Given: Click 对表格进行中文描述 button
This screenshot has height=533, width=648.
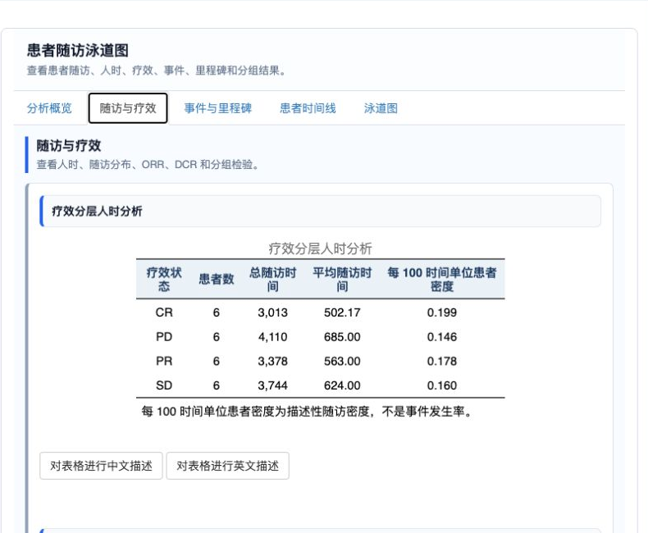Looking at the screenshot, I should coord(101,466).
